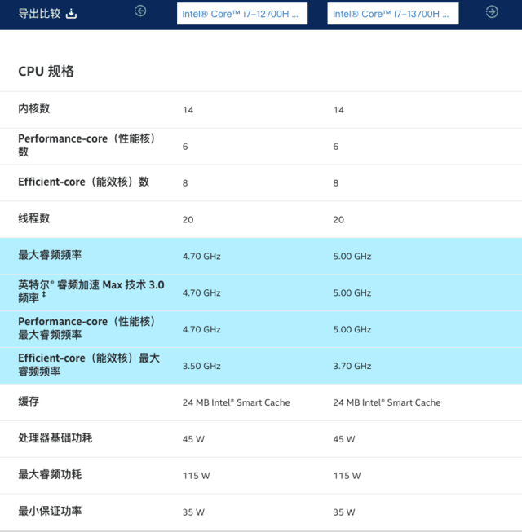Click the 3.50 GHz Efficient-core value
522x532 pixels.
(201, 366)
